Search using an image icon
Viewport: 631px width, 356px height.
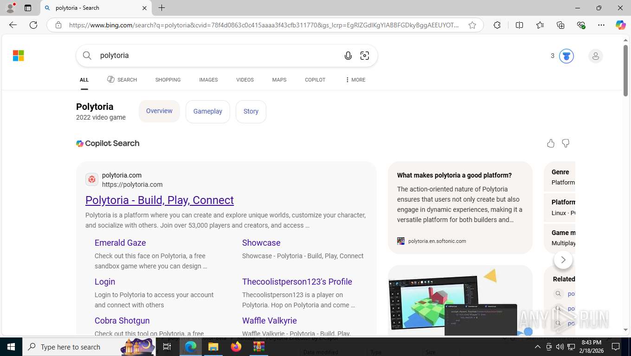365,56
